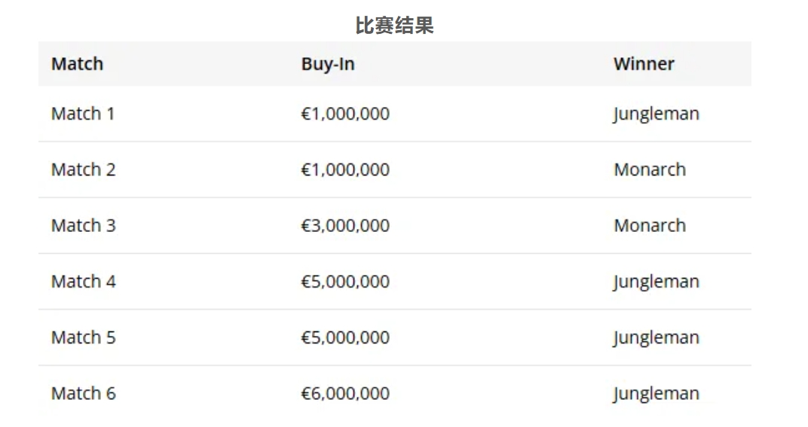Click the Match 6 winner Jungleman
The height and width of the screenshot is (427, 808).
coord(656,393)
